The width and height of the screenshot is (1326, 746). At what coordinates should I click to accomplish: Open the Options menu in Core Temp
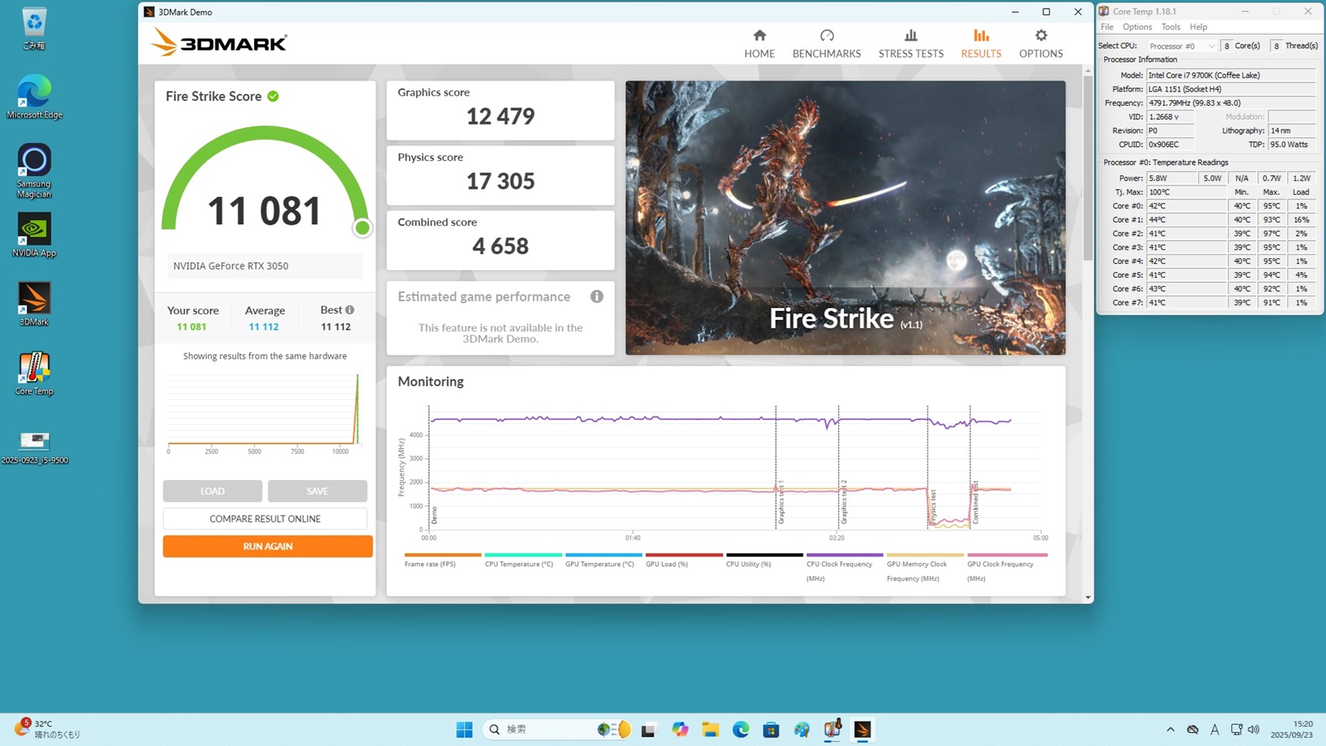click(1137, 27)
